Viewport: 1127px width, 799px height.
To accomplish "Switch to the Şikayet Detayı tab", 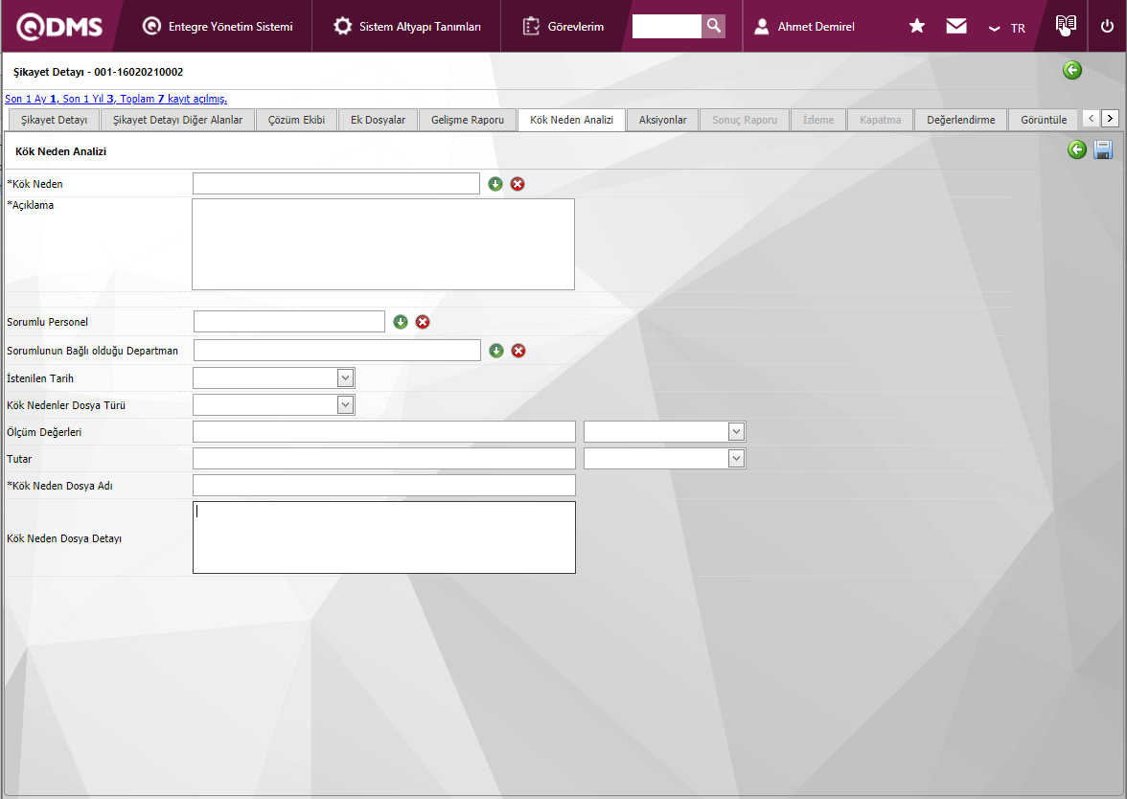I will point(54,120).
